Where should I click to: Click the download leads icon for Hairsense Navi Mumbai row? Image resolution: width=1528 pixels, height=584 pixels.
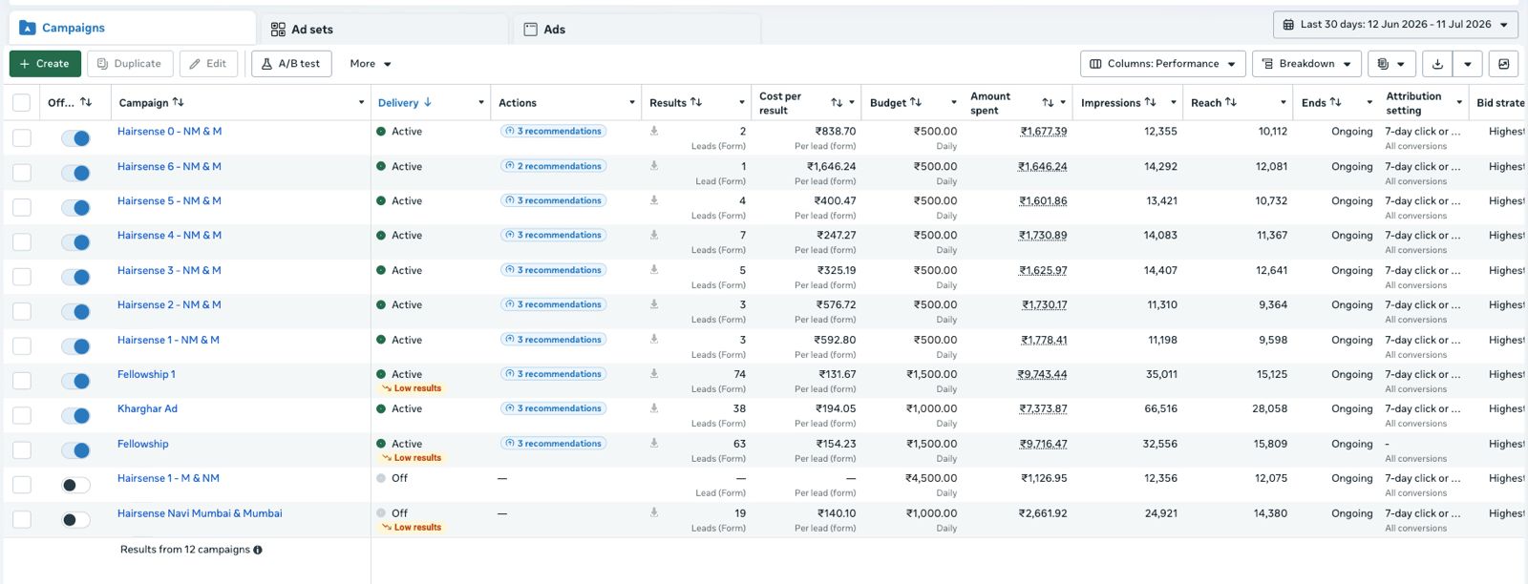[x=654, y=512]
